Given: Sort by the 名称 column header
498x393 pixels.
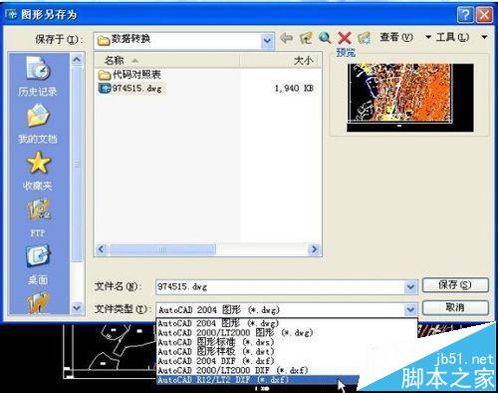Looking at the screenshot, I should [167, 61].
